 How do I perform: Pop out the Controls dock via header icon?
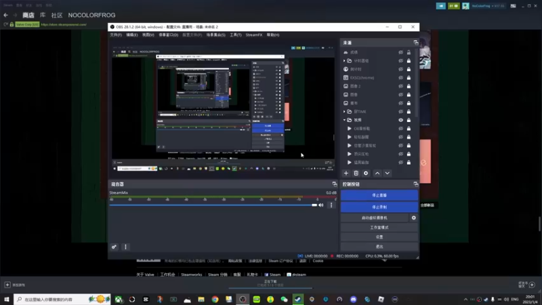point(415,184)
